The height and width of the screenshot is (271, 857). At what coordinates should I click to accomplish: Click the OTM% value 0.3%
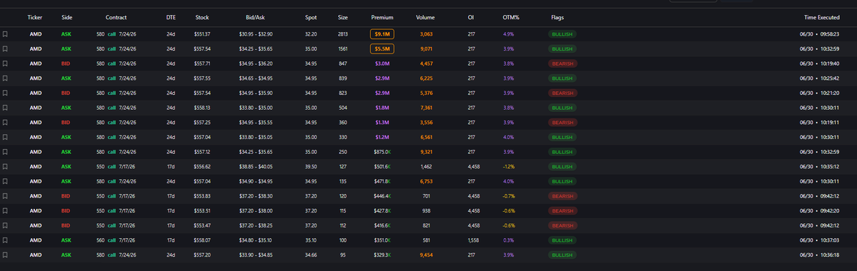coord(508,240)
